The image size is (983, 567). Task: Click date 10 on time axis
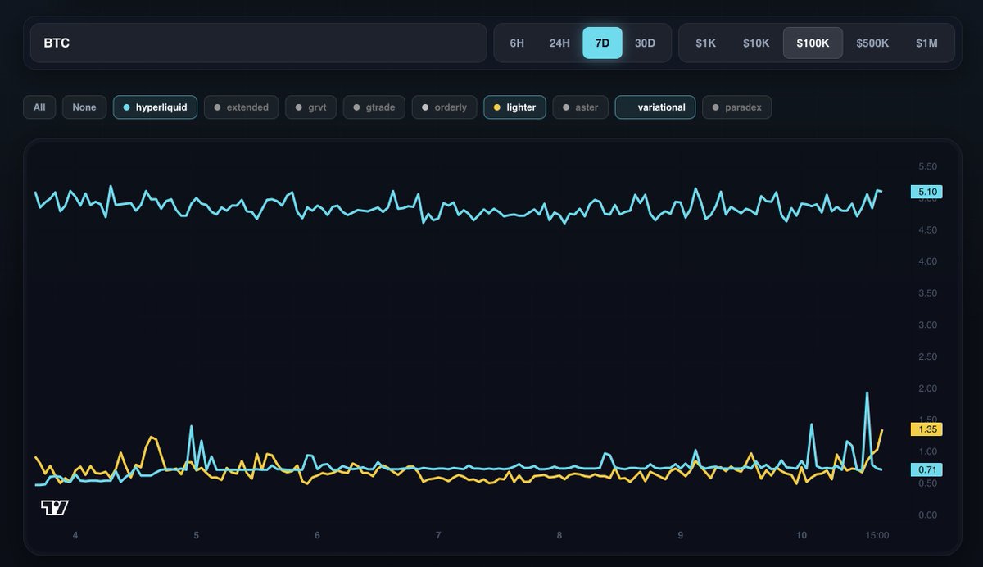coord(801,535)
